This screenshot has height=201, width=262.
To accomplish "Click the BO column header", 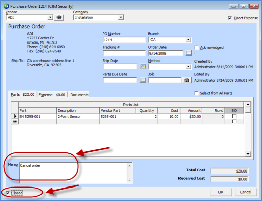I will (234, 110).
